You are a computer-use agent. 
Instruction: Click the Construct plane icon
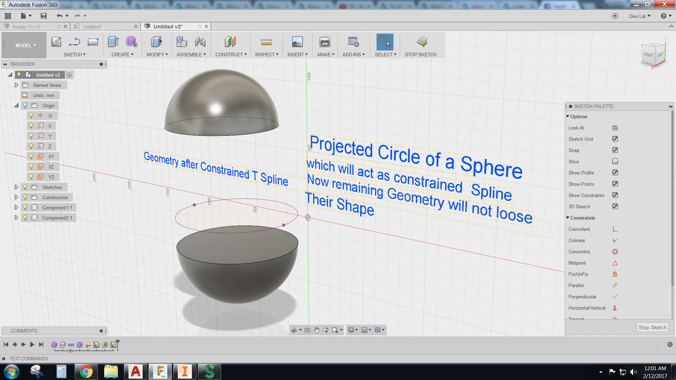[230, 42]
